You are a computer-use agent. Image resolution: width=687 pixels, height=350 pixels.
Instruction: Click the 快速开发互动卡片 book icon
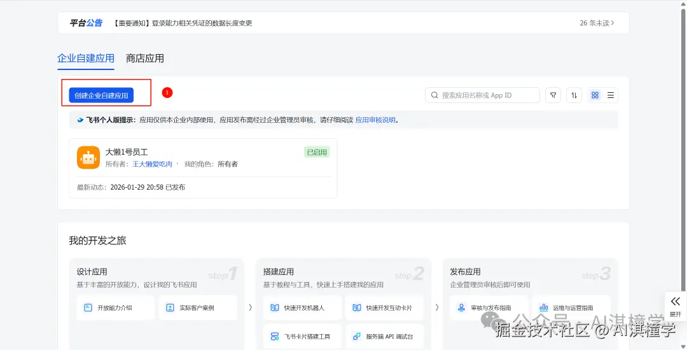click(x=357, y=307)
